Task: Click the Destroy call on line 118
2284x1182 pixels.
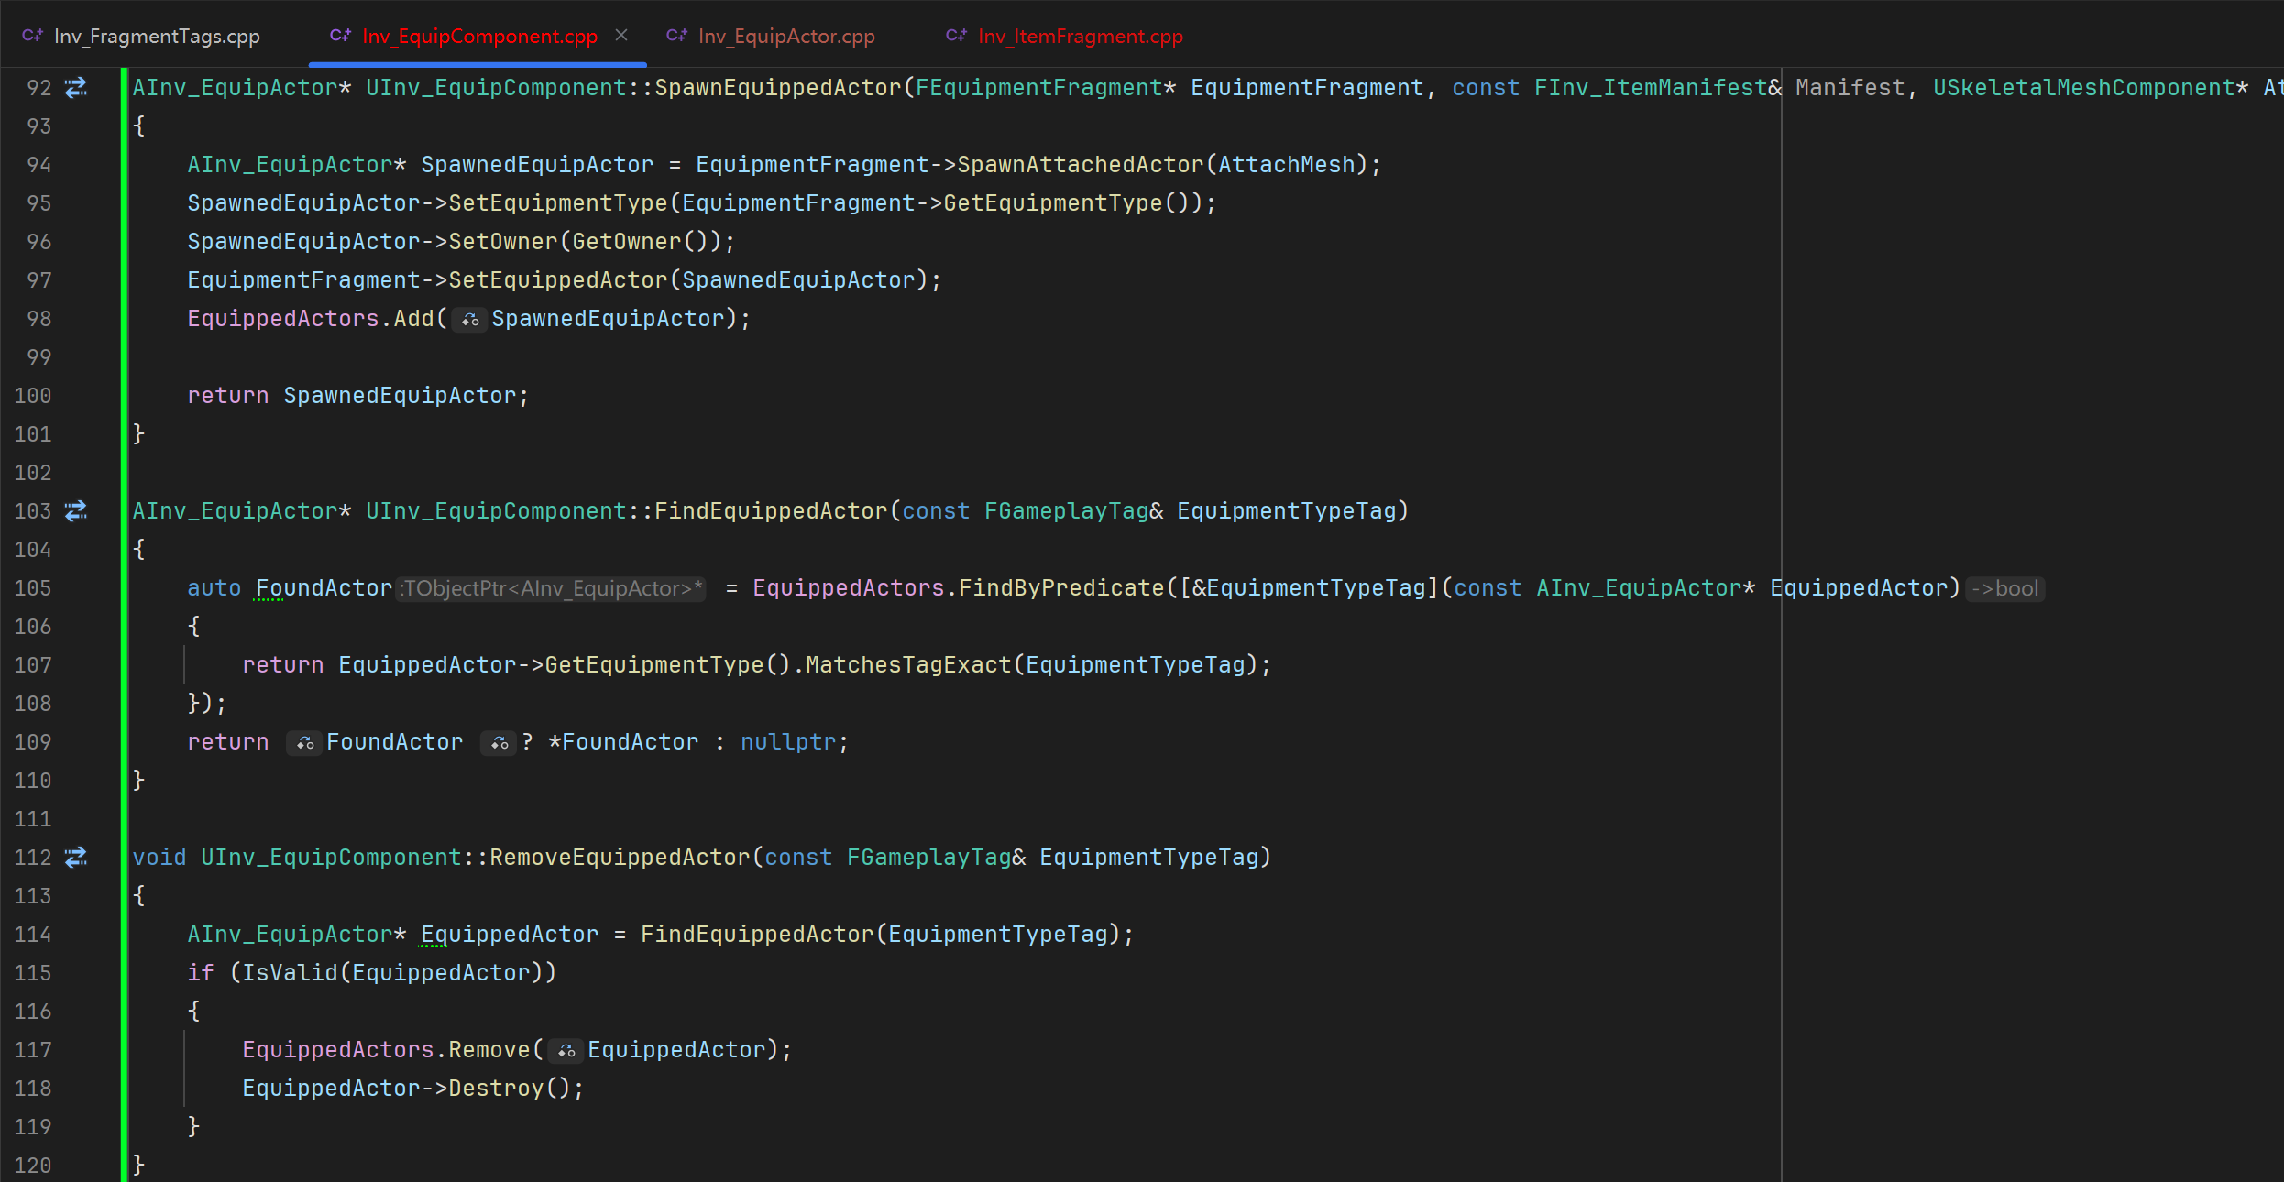Action: 496,1089
